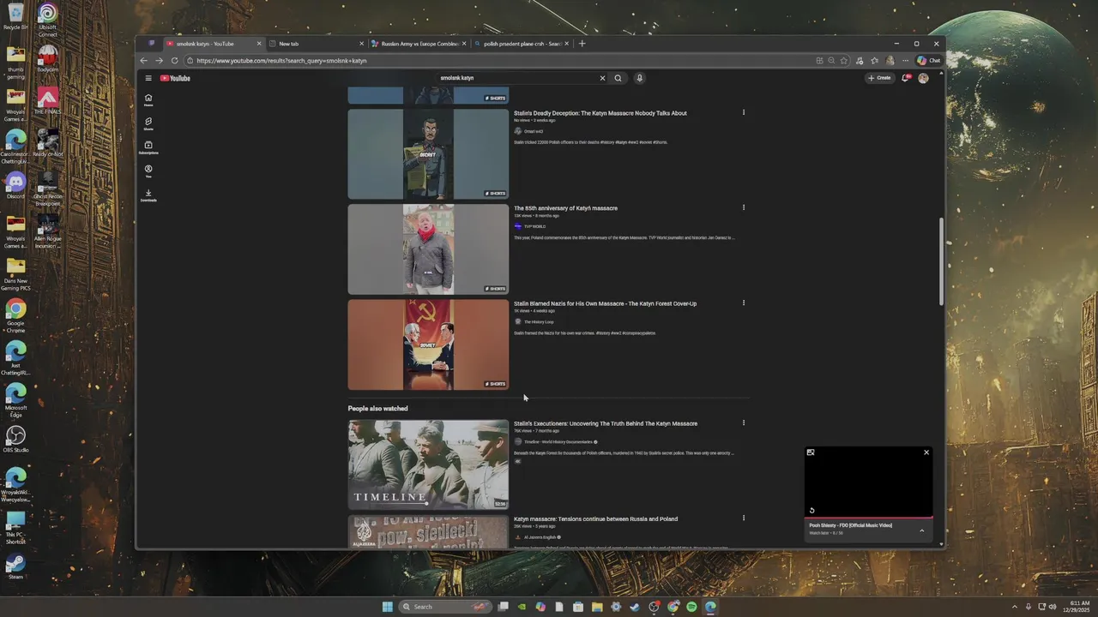Show hidden system tray icons chevron
Image resolution: width=1098 pixels, height=617 pixels.
[x=1015, y=607]
